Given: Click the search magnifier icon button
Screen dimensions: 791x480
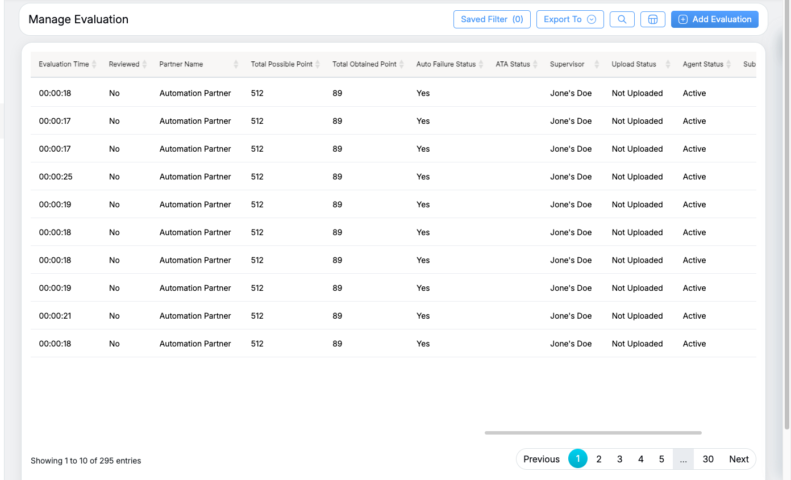Looking at the screenshot, I should click(x=622, y=19).
